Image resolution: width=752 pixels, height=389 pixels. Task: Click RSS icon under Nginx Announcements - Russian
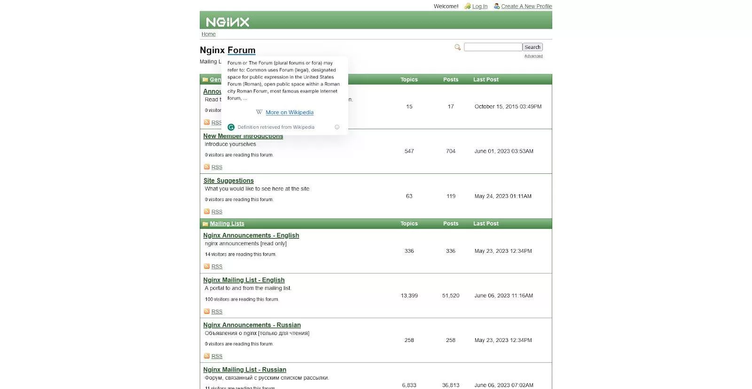pos(207,356)
